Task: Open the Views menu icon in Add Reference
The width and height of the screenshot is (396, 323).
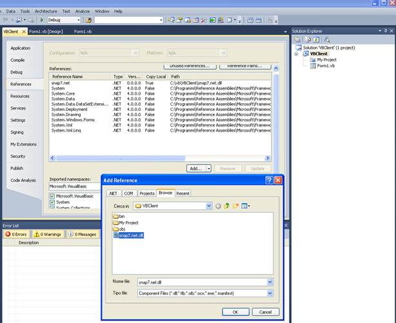Action: pyautogui.click(x=245, y=206)
